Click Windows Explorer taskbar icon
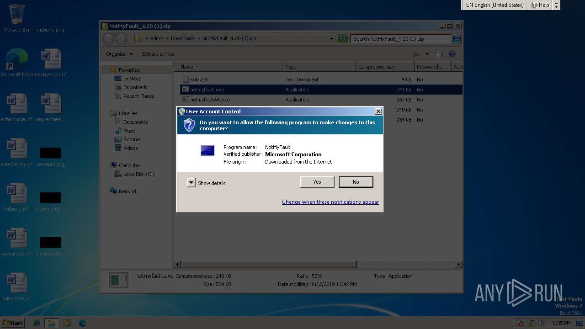Screen dimensions: 585x329 click(x=52, y=323)
